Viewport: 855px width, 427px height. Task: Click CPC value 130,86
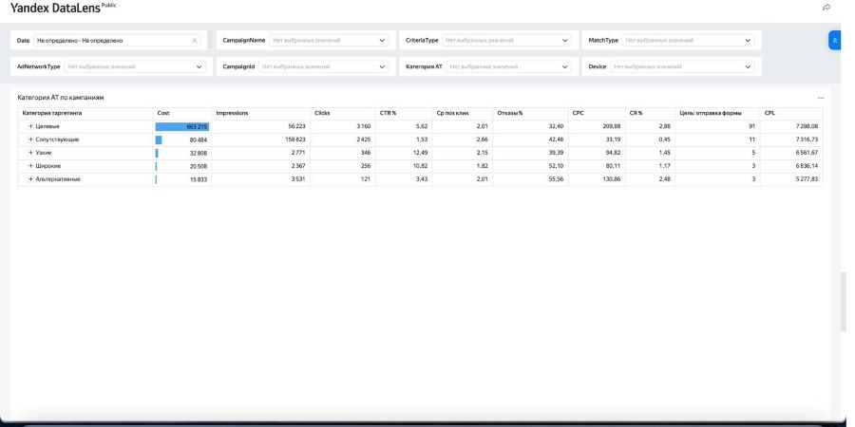[x=611, y=178]
